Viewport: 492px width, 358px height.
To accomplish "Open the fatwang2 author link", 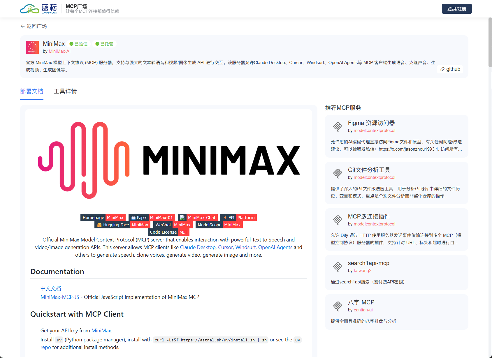I will click(362, 270).
